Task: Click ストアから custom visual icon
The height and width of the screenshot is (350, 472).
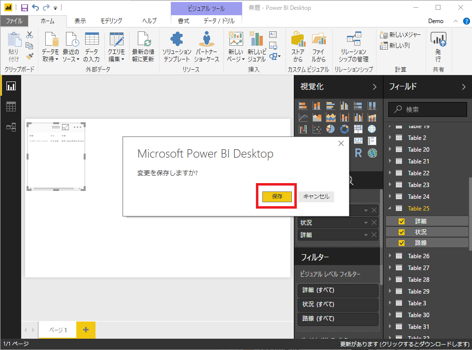Action: point(298,47)
